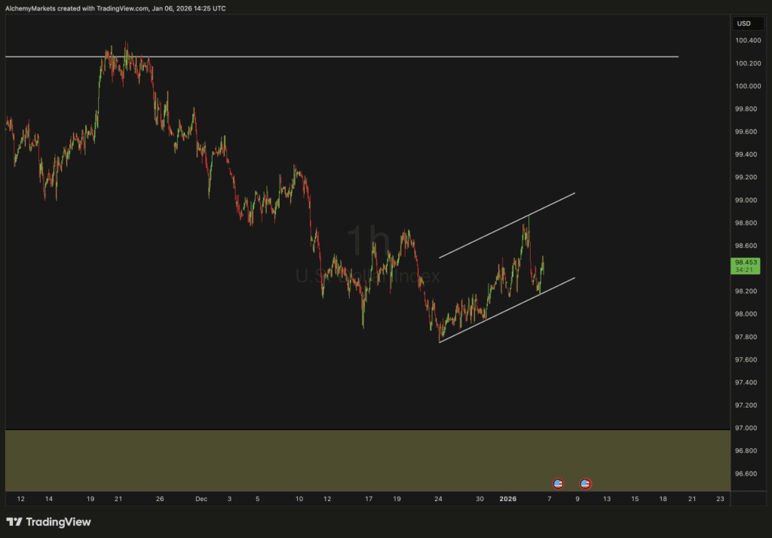Screen dimensions: 772x538
Task: Click the first US economic event flag icon
Action: pyautogui.click(x=559, y=483)
